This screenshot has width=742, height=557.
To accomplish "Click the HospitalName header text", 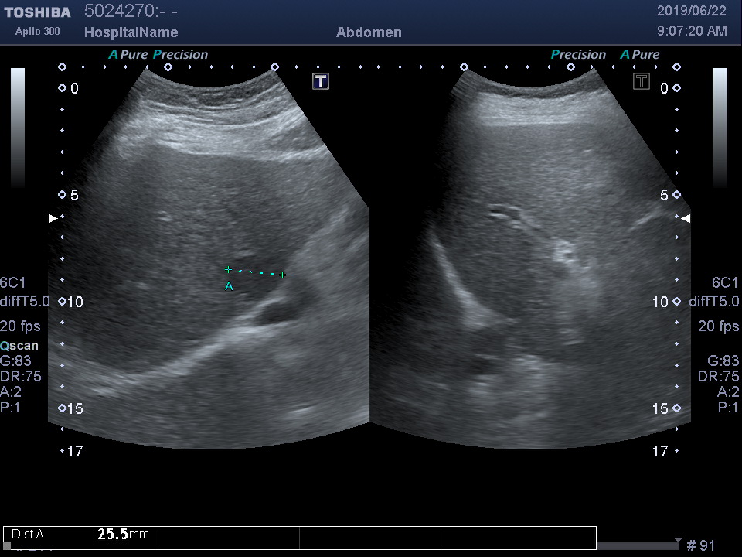I will (x=131, y=32).
